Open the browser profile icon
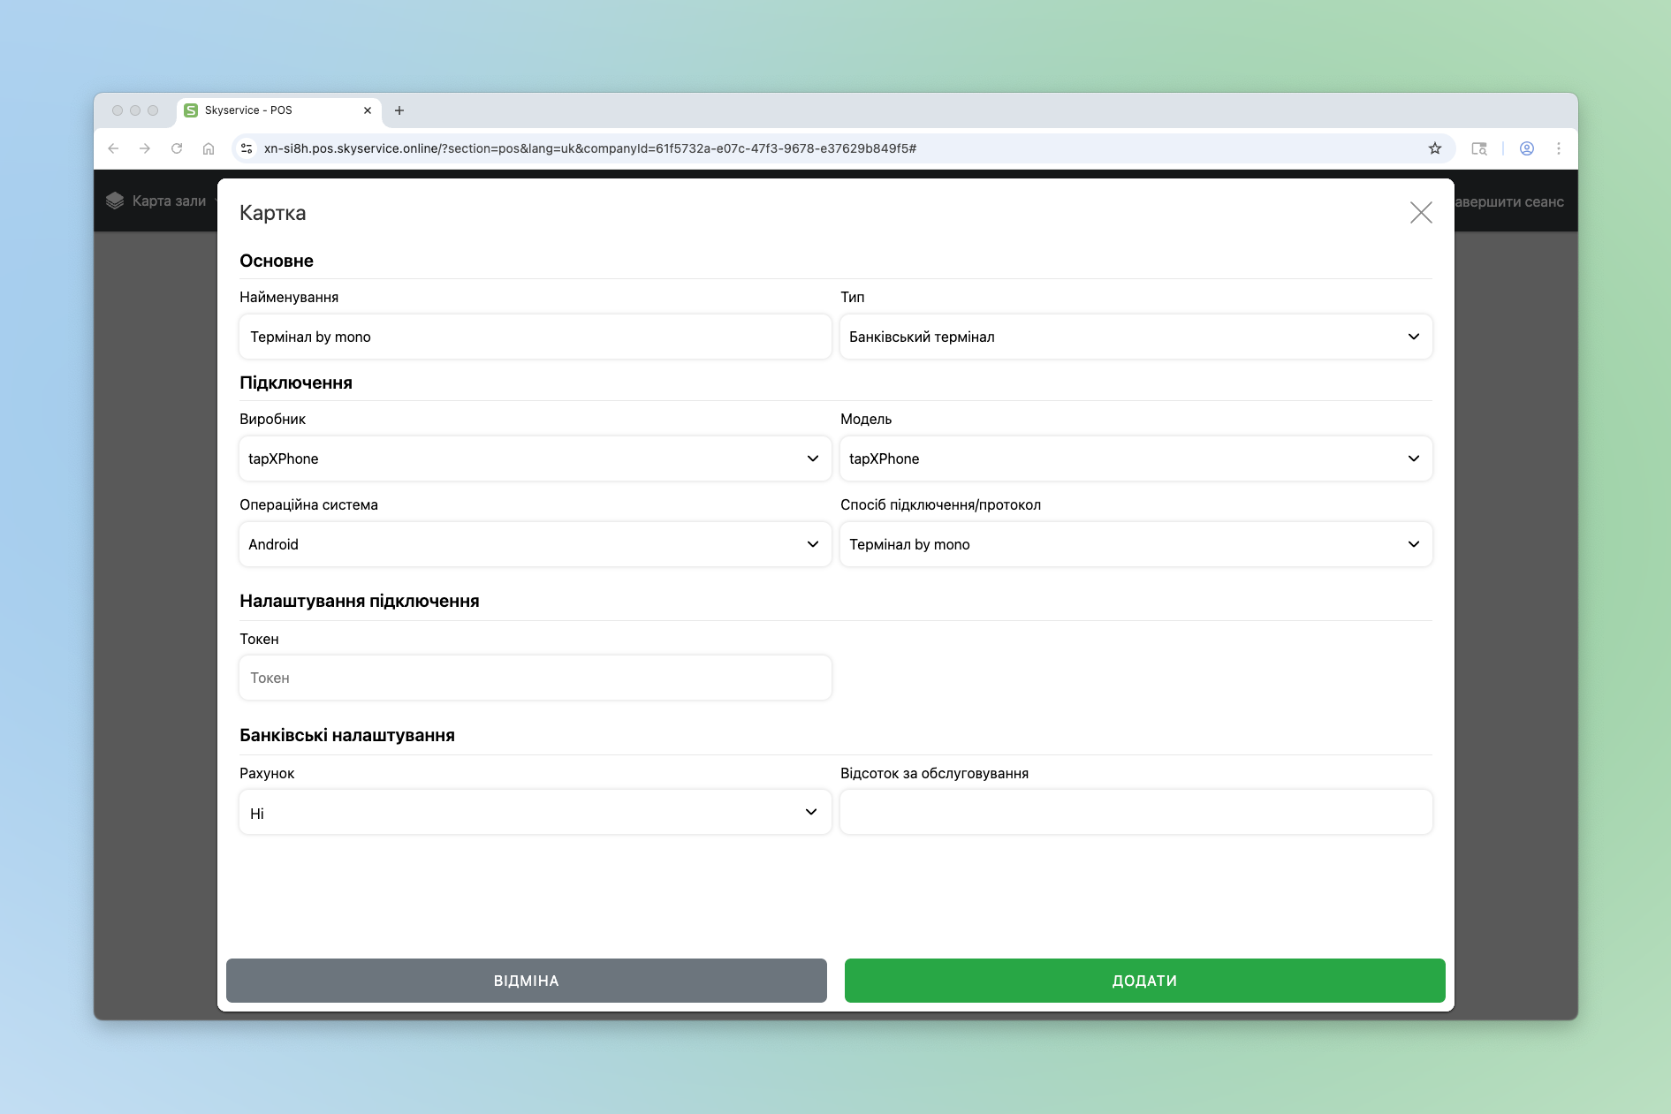1671x1114 pixels. (x=1526, y=148)
